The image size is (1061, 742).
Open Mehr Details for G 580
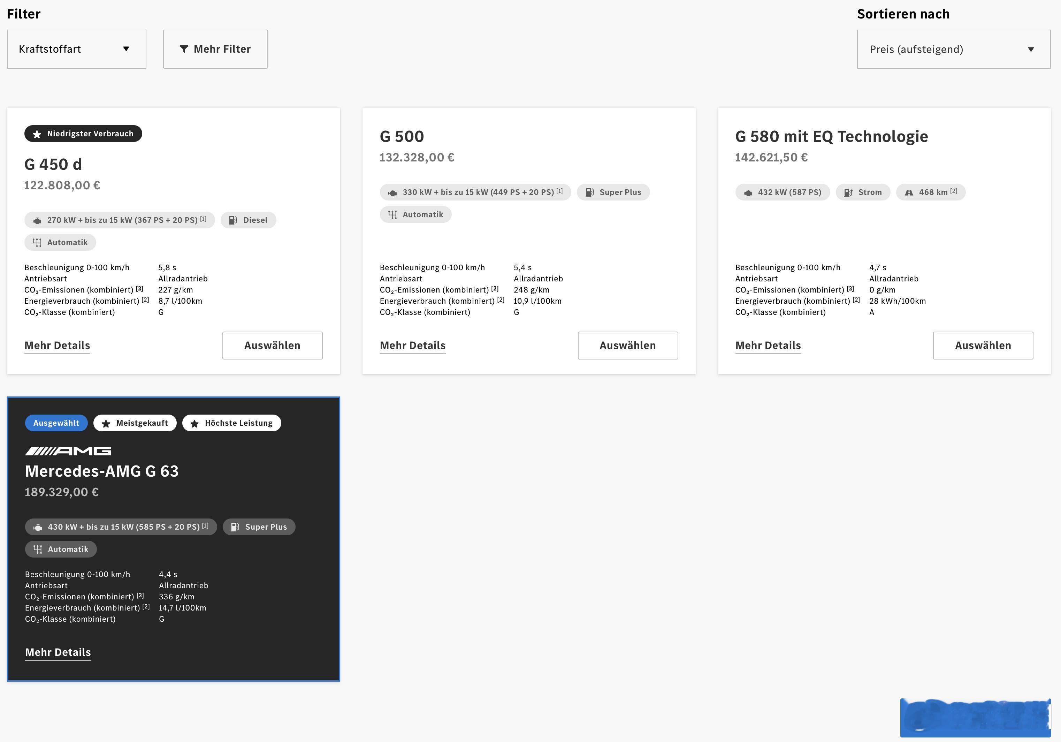click(768, 345)
